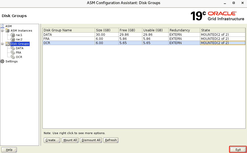Click the 5.86 Usable cell of FRA
The width and height of the screenshot is (247, 153).
[x=155, y=39]
